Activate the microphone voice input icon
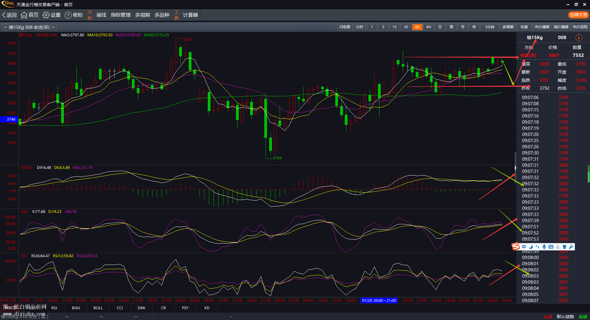Screen dimensions: 590x320 click(x=544, y=247)
